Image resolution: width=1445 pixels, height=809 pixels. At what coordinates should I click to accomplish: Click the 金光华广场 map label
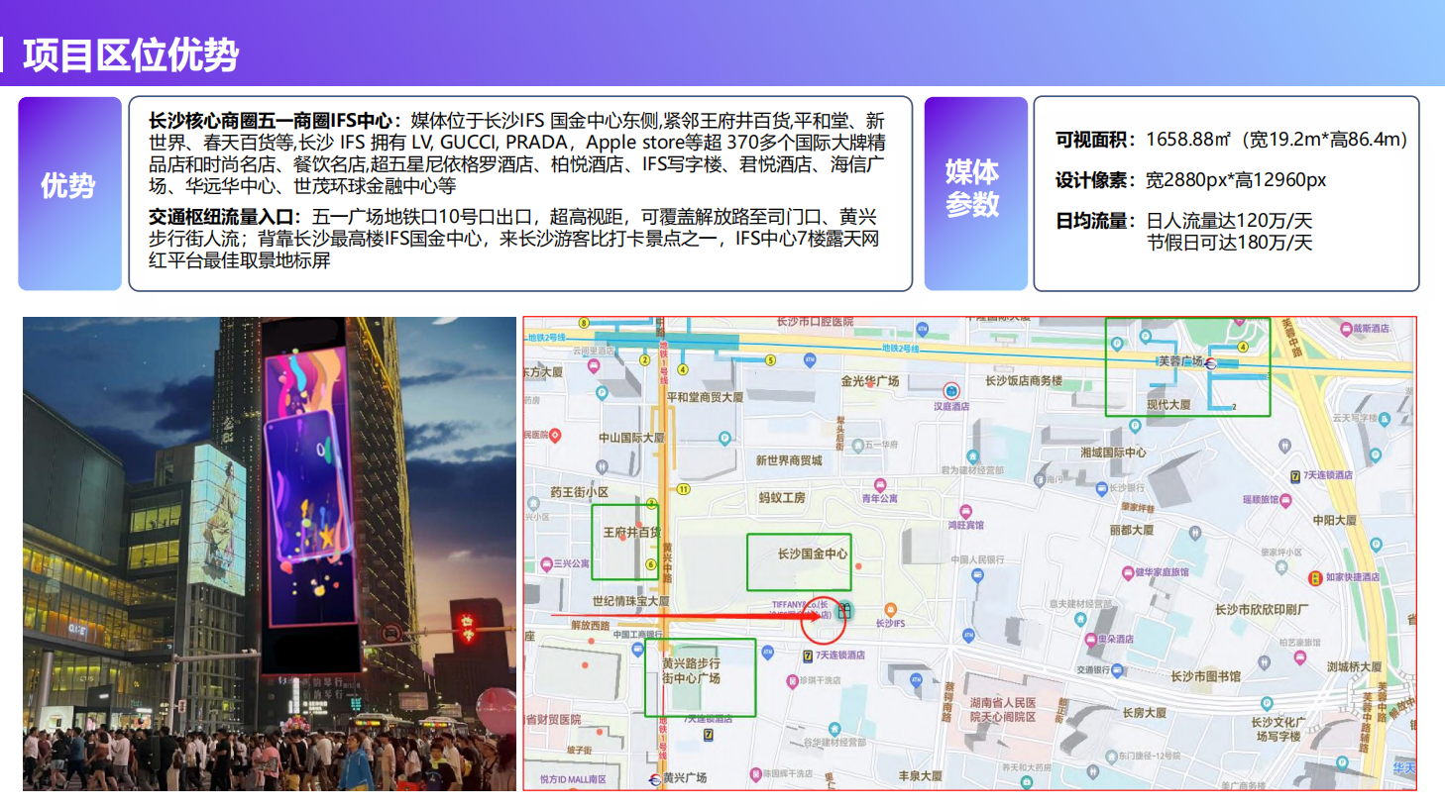(x=870, y=381)
